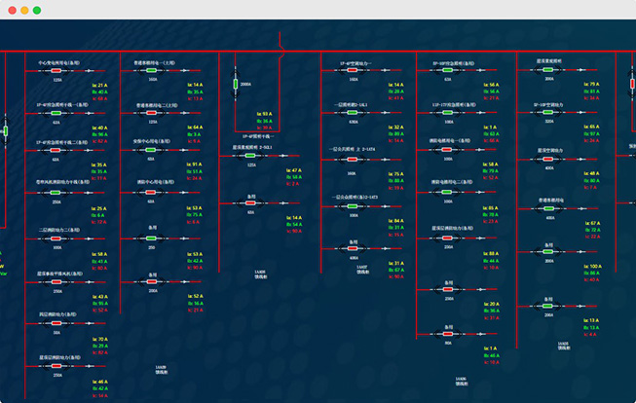This screenshot has width=636, height=403.
Task: Toggle the green vertical breaker at left edge
Action: click(5, 129)
